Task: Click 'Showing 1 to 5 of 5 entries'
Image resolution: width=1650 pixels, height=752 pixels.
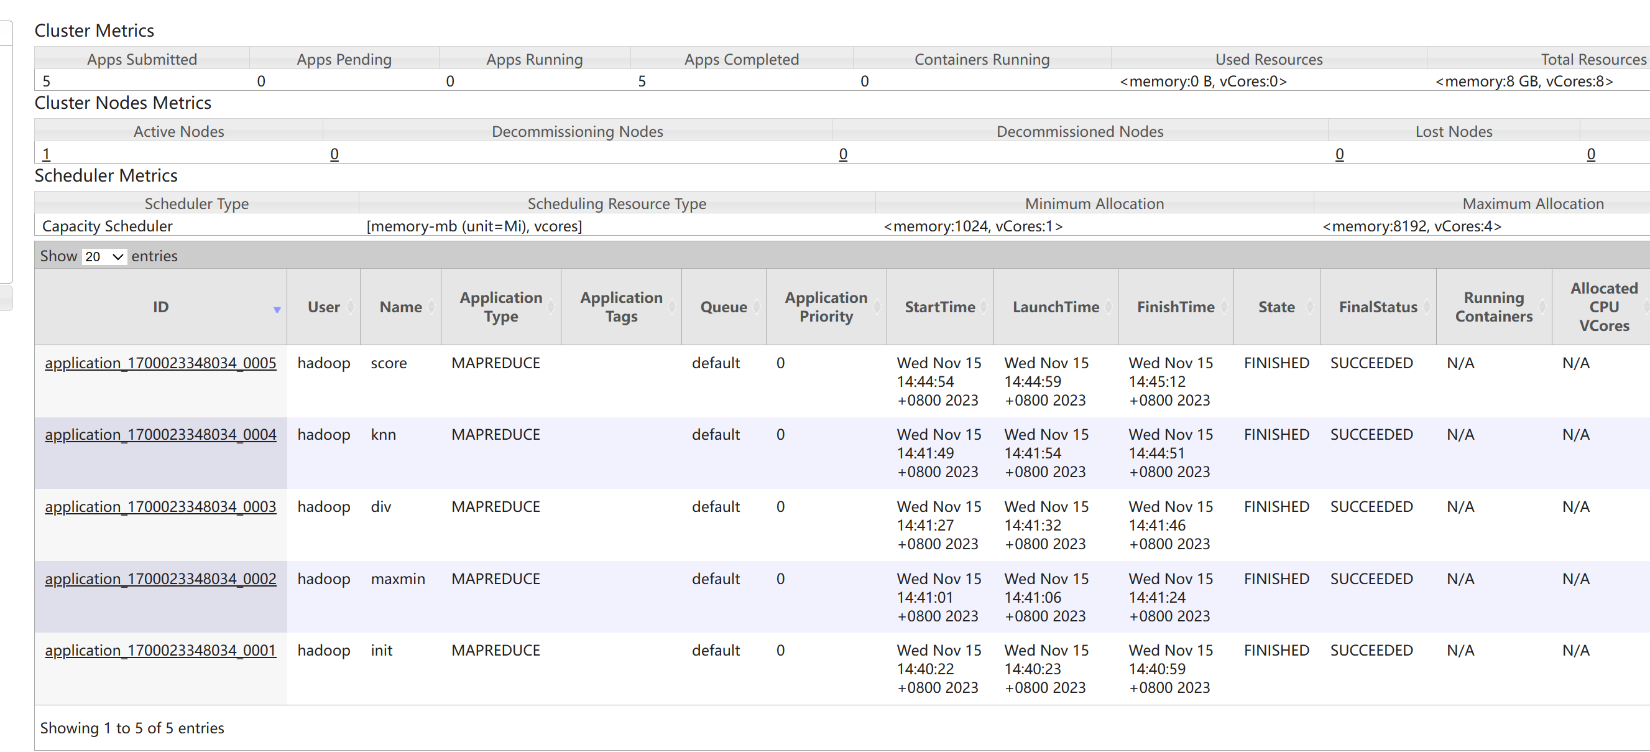Action: pos(132,728)
